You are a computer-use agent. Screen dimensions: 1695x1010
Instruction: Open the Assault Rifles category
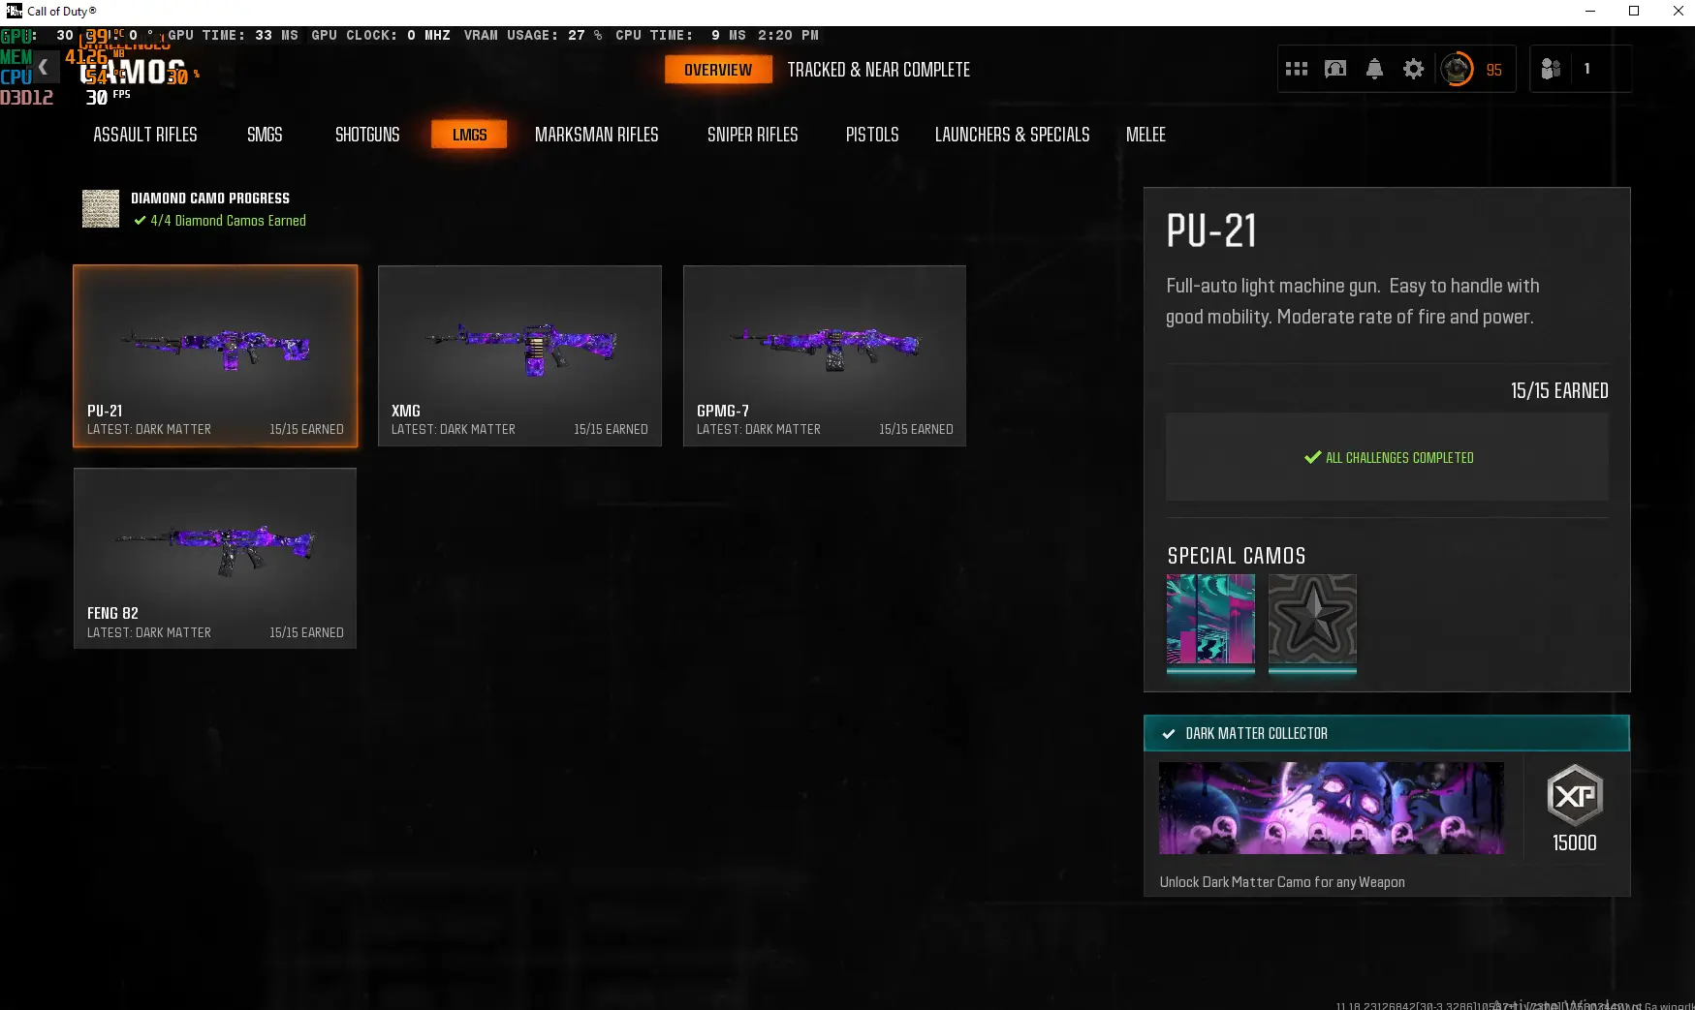(145, 135)
